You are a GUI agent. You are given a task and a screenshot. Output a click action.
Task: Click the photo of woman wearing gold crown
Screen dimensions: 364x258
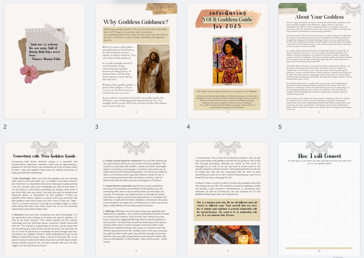coord(153,69)
